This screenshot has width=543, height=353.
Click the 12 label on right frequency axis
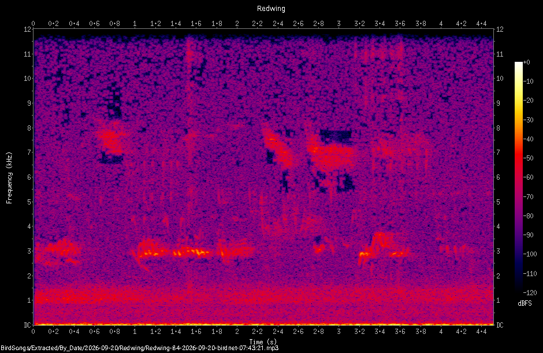(500, 29)
